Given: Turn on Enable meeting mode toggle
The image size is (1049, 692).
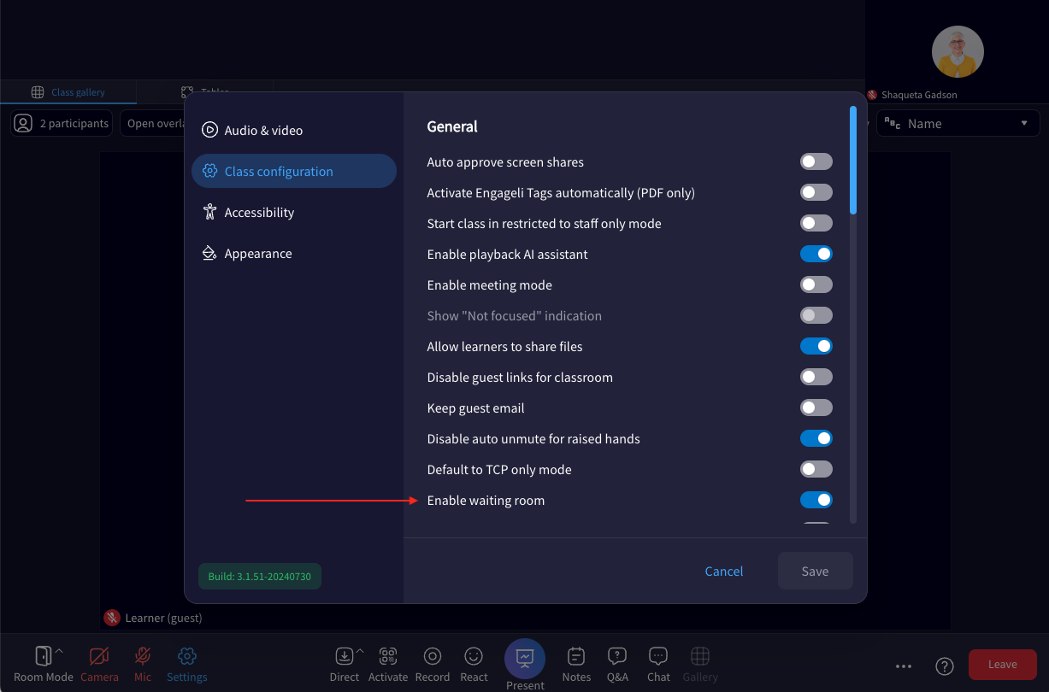Looking at the screenshot, I should 816,284.
